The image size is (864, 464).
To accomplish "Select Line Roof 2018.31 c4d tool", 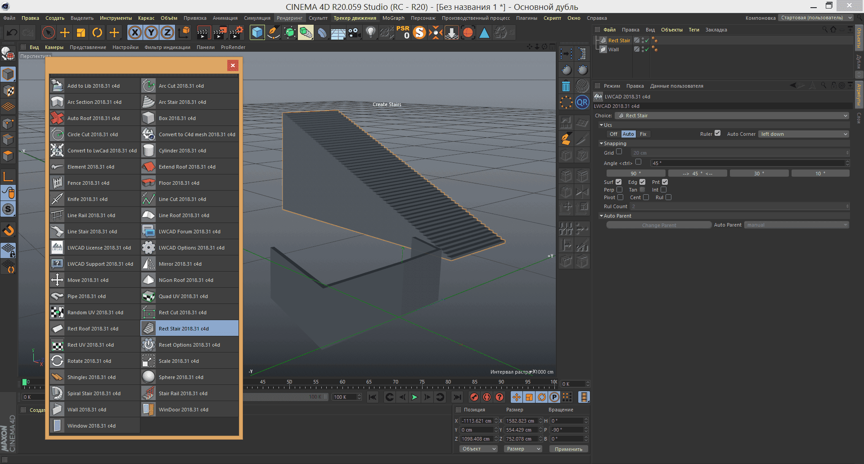I will tap(190, 215).
